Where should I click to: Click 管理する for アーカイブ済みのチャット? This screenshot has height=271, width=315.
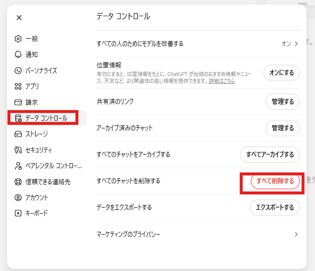click(283, 128)
